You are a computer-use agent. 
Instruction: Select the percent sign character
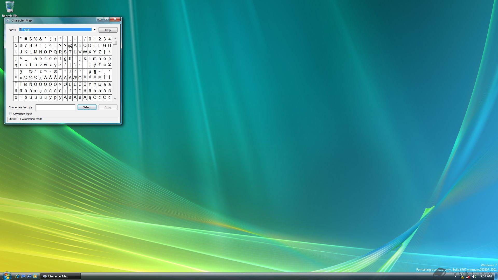[x=36, y=39]
